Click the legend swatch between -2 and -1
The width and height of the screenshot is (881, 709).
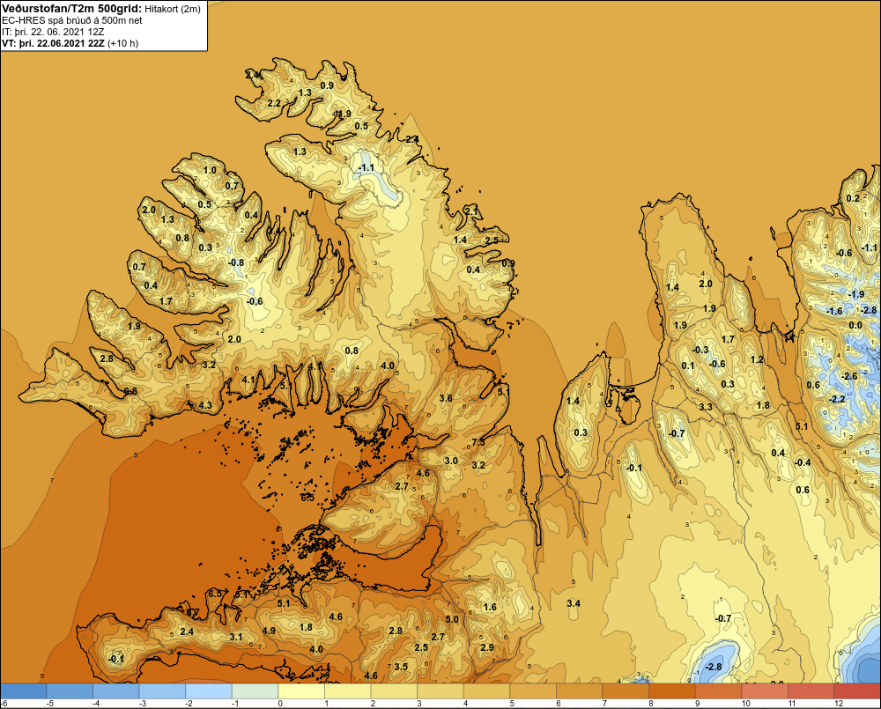(209, 691)
